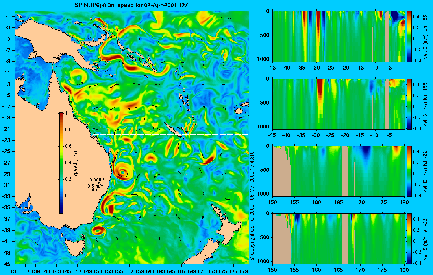The height and width of the screenshot is (275, 433).
Task: Click the '170' axis label under vel. E lat=-22 panel
Action: pos(360,203)
